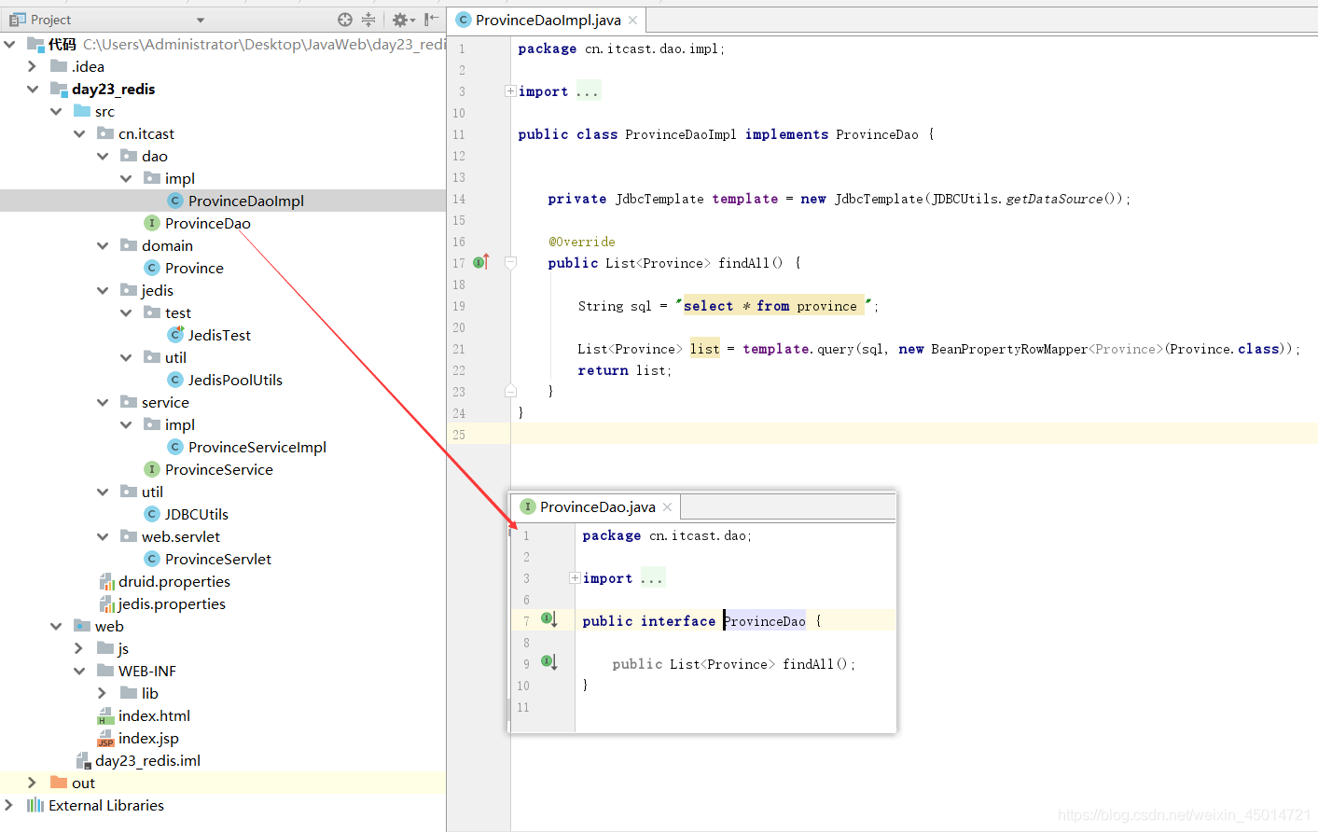Screen dimensions: 1318x832
Task: Click the highlighted 'list' variable at line 21
Action: coord(704,349)
